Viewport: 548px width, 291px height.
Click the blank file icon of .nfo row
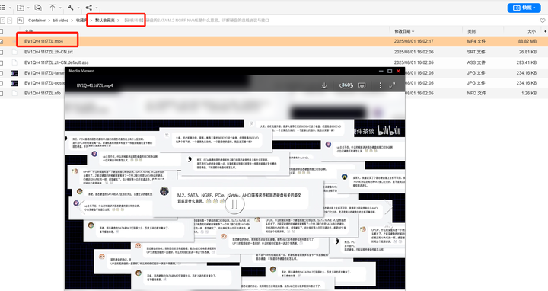14,94
